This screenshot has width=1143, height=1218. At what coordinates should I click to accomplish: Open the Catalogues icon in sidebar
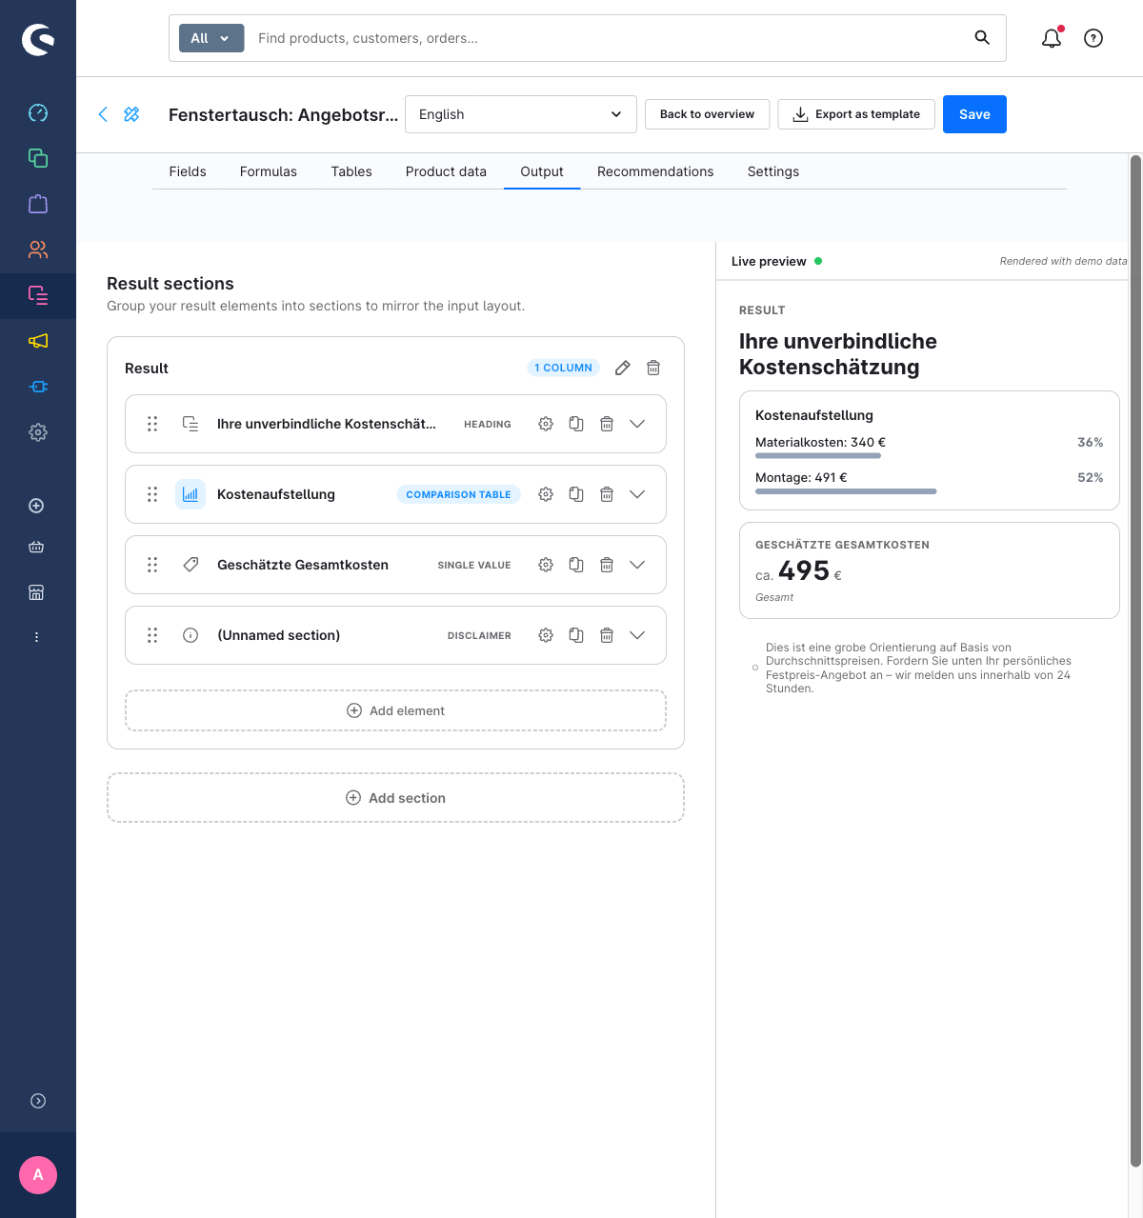click(x=38, y=158)
